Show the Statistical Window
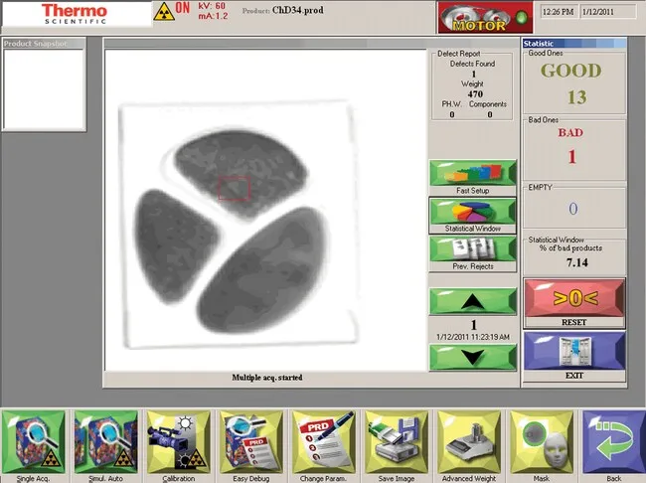Screen dimensions: 646x483 [x=472, y=213]
